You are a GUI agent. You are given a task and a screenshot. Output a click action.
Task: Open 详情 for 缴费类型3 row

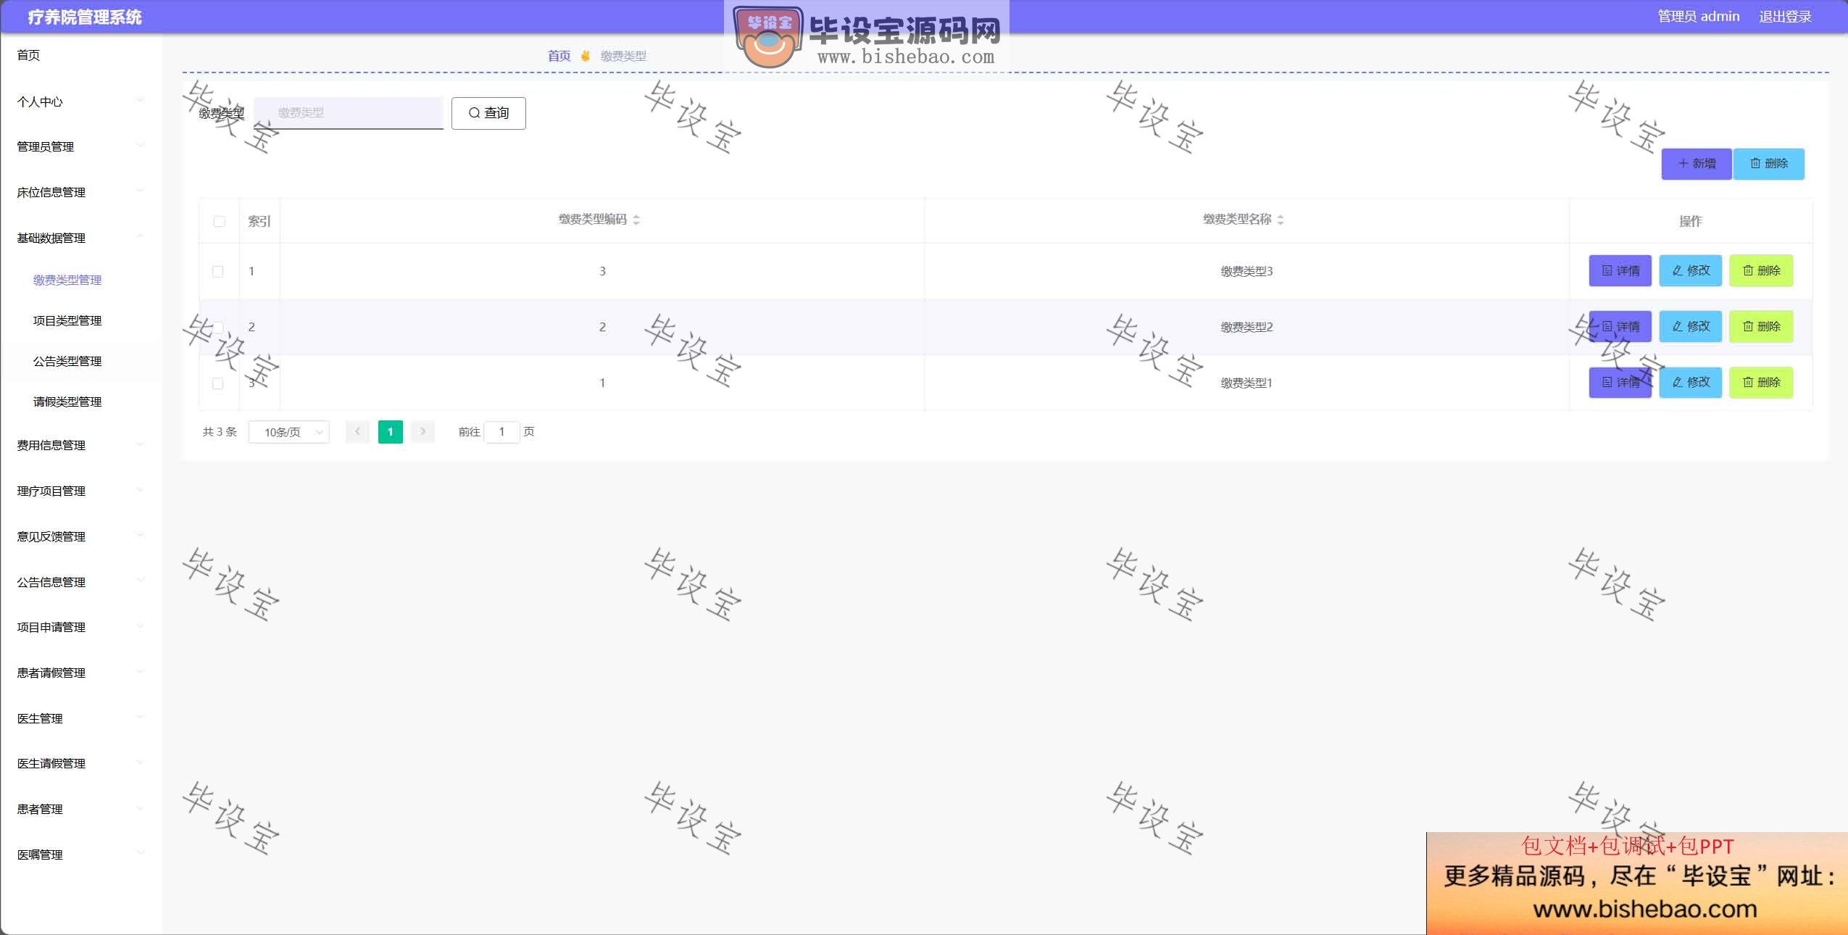coord(1620,270)
